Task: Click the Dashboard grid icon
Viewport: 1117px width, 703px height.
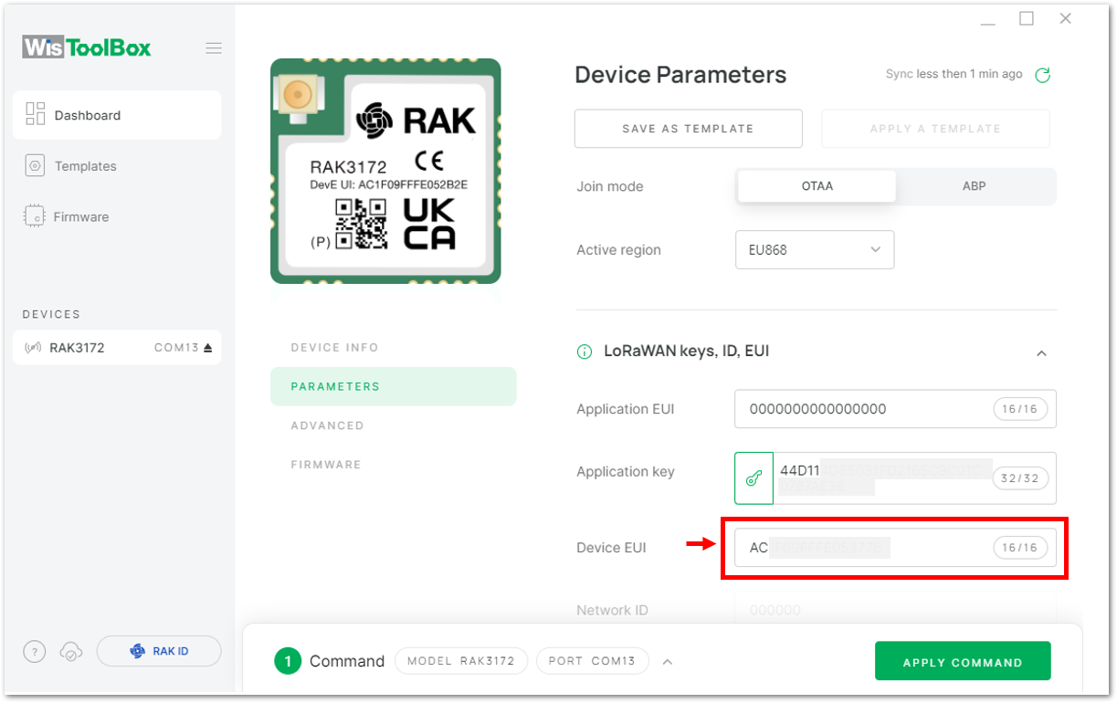Action: coord(36,113)
